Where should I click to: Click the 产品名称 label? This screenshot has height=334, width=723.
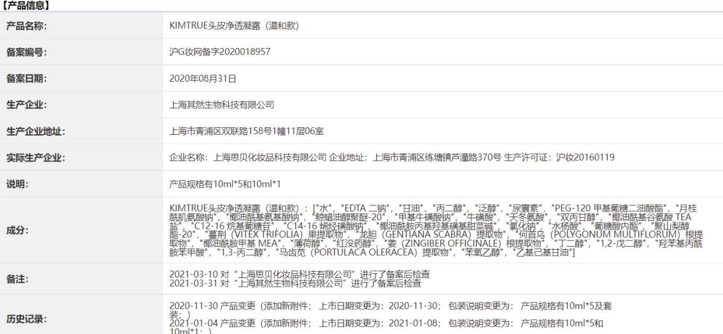[x=26, y=26]
